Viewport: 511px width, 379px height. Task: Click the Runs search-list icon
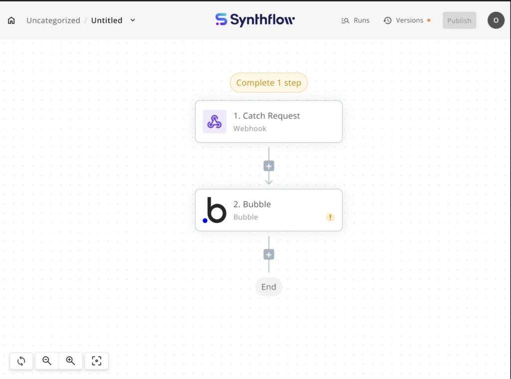[345, 21]
